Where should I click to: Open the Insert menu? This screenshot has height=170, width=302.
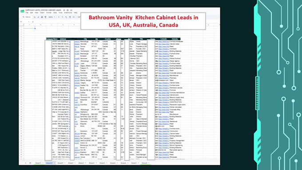(x=42, y=13)
